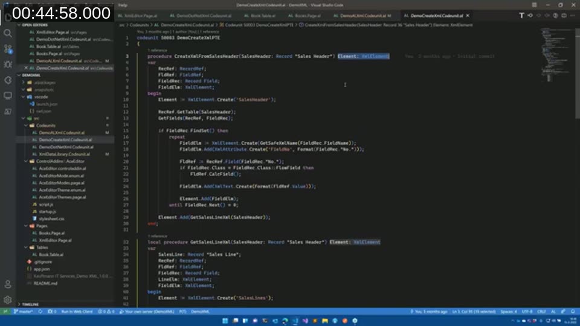Open the Manage gear icon

pyautogui.click(x=8, y=300)
